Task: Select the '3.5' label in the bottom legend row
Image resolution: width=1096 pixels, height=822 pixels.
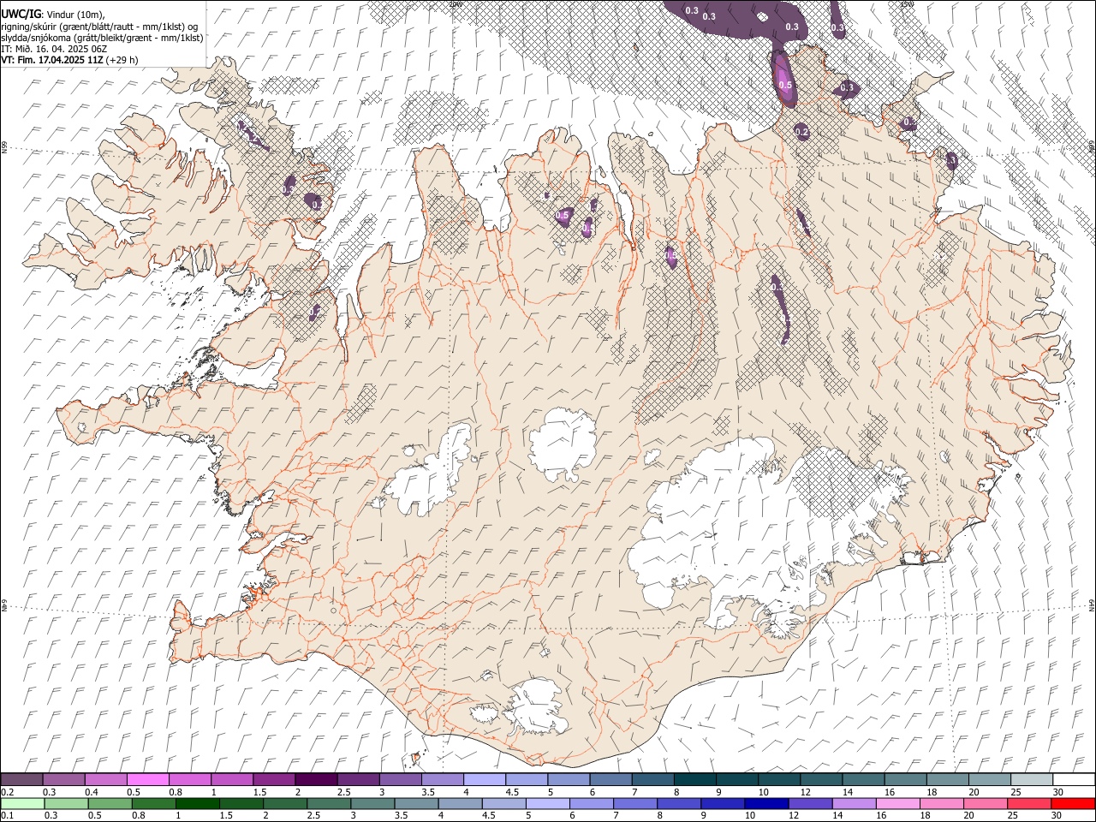Action: [x=400, y=816]
